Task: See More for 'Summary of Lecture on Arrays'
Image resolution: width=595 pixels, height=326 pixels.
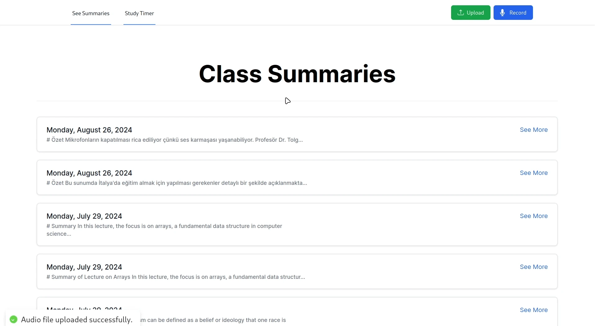Action: (x=534, y=267)
